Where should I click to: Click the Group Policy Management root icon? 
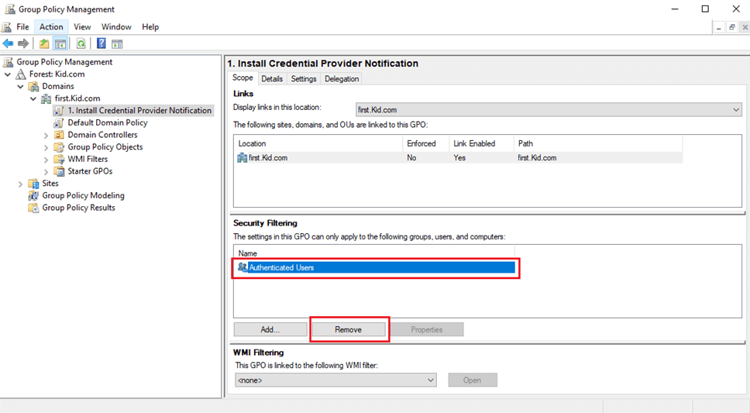pyautogui.click(x=8, y=62)
